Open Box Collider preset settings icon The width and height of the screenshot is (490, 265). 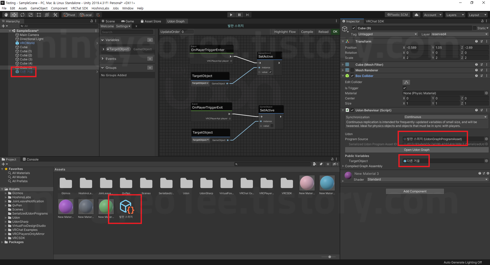click(x=482, y=76)
